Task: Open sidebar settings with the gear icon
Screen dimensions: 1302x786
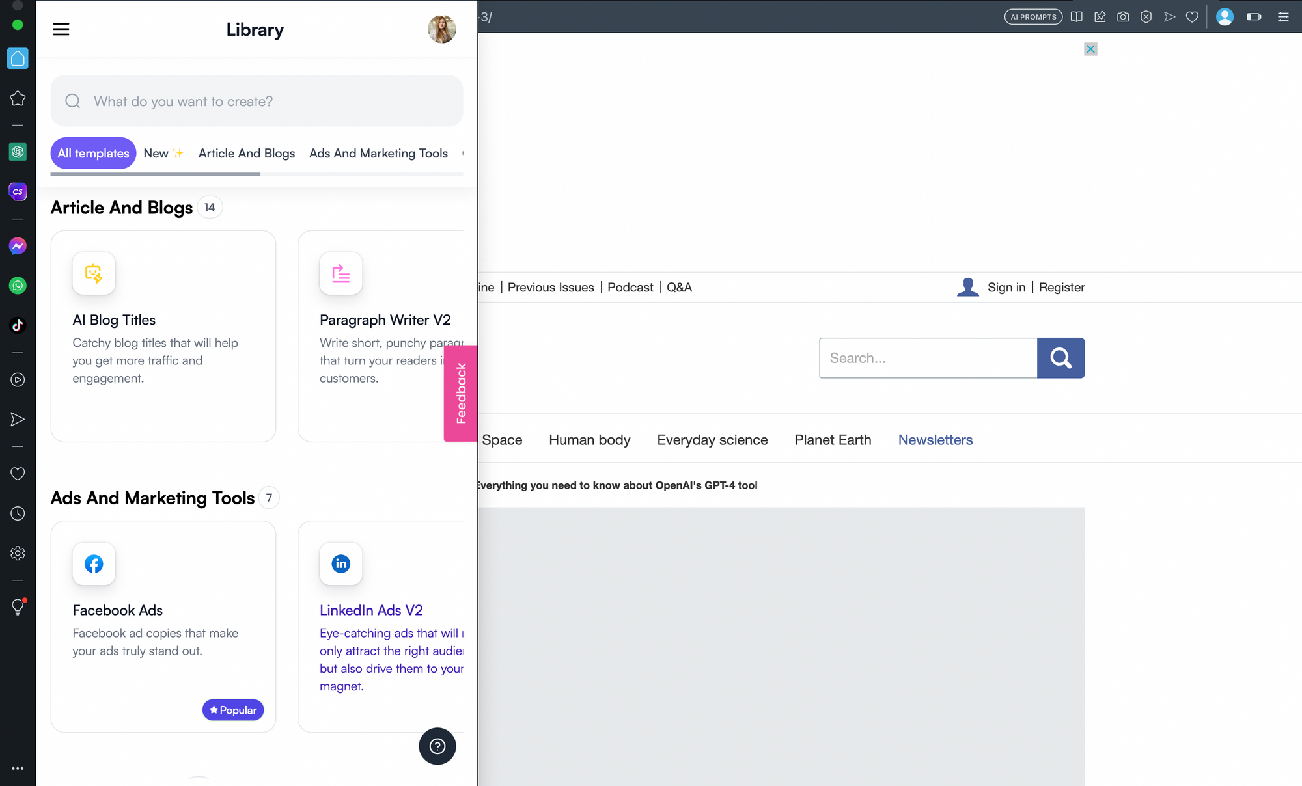Action: (x=18, y=553)
